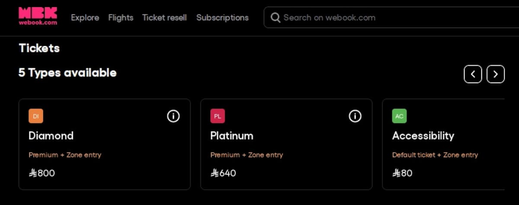Open Platinum ticket info icon
Screen dimensions: 519x205
coord(355,116)
